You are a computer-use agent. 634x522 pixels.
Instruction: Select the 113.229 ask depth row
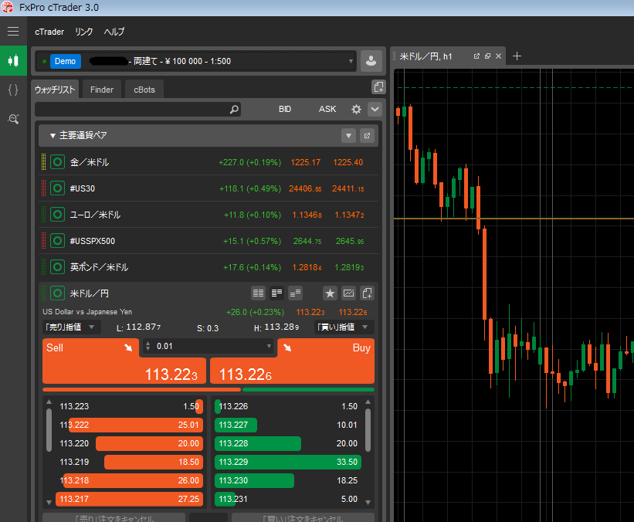pyautogui.click(x=288, y=463)
